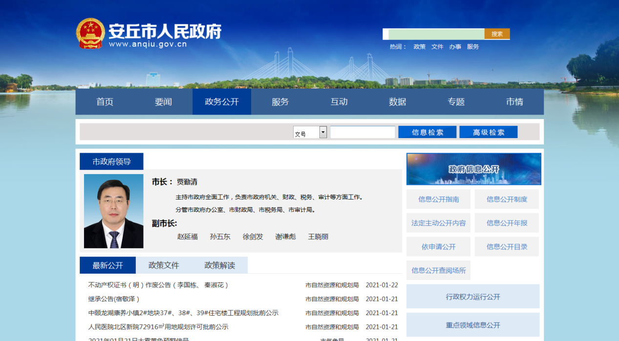619x341 pixels.
Task: Open the 文号 search type dropdown
Action: click(x=310, y=132)
